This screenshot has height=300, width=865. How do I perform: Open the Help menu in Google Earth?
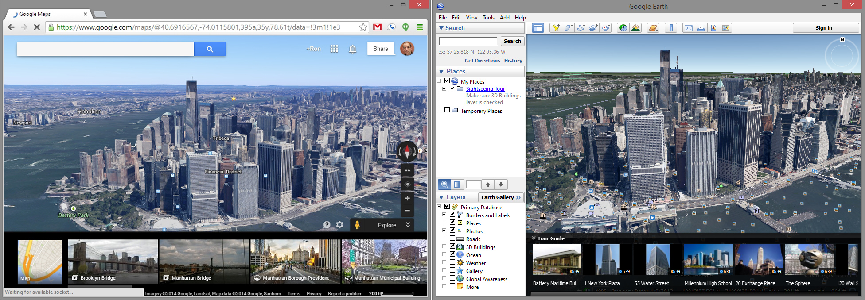coord(520,18)
